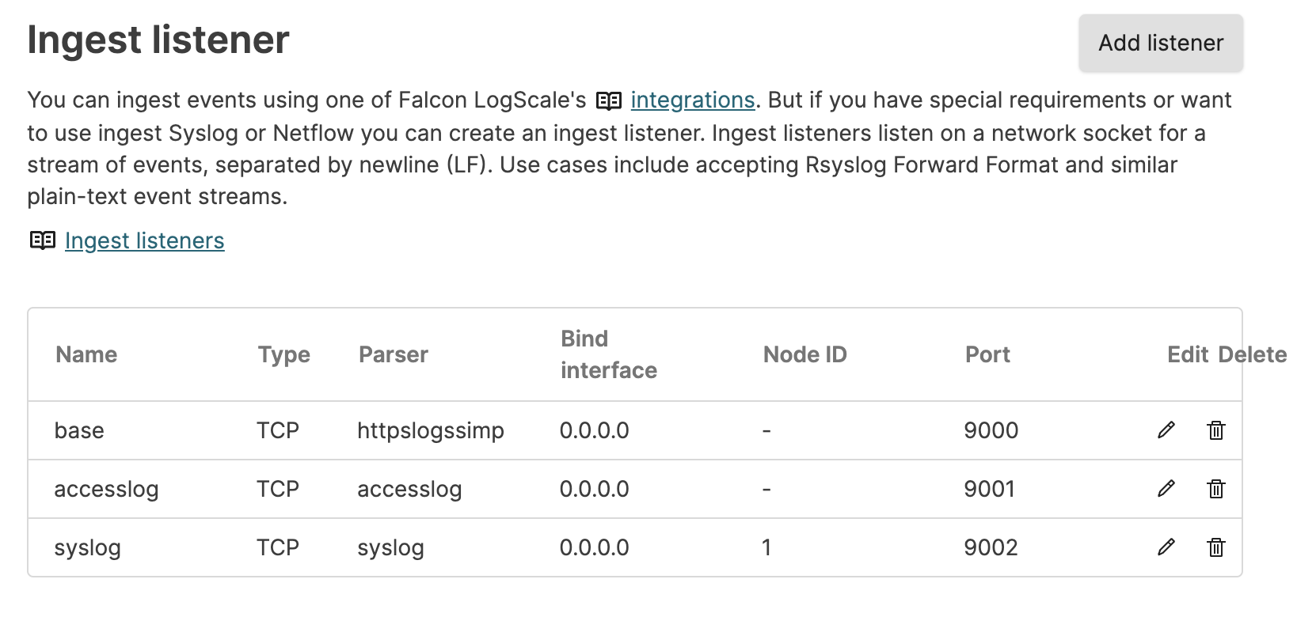This screenshot has height=617, width=1297.
Task: Select the edit pencil for accesslog listener
Action: (1165, 489)
